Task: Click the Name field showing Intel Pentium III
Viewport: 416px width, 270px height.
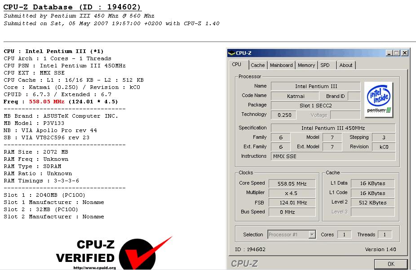Action: coord(315,86)
